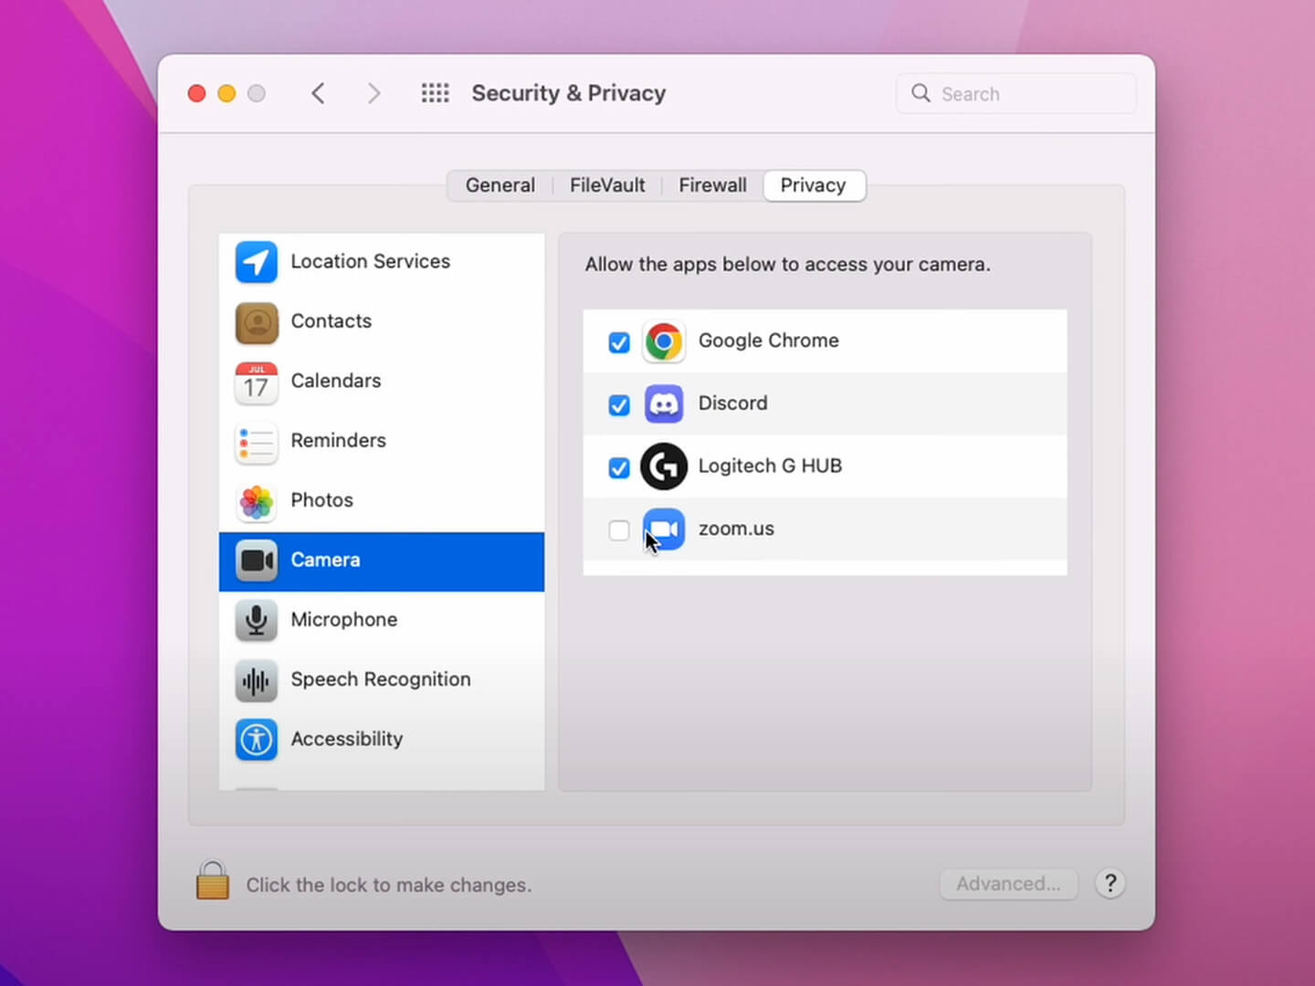Click the Google Chrome app icon
Screen dimensions: 1315x986
click(664, 341)
